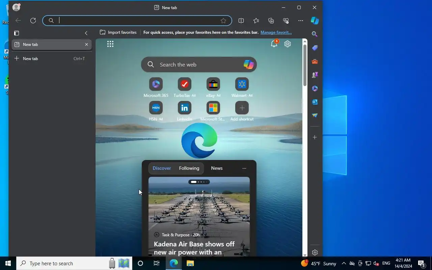Go back with the back arrow

tap(18, 21)
